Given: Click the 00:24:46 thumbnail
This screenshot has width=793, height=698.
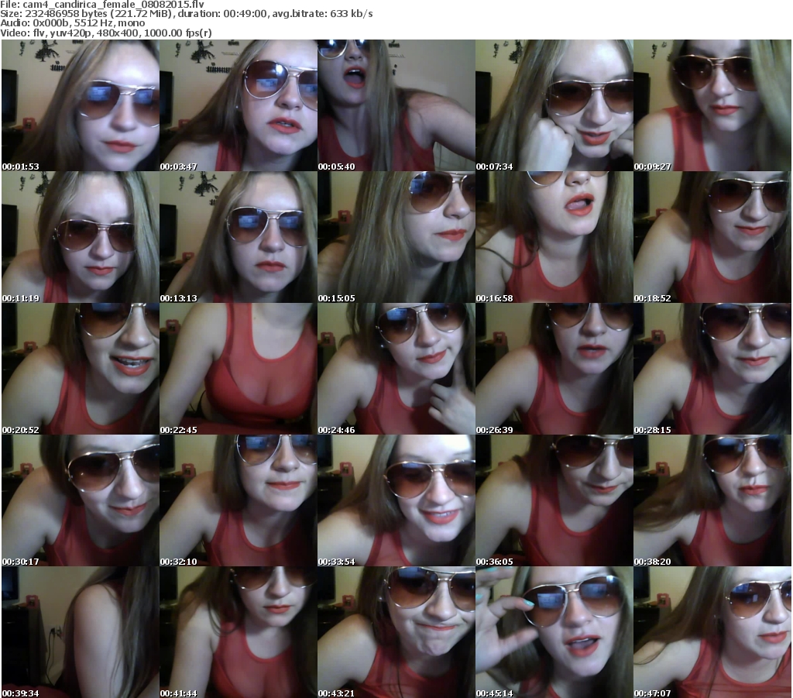Looking at the screenshot, I should 396,369.
